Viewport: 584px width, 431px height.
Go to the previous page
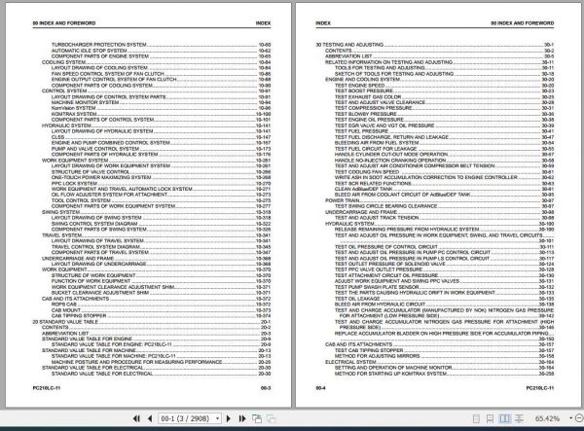pos(150,418)
